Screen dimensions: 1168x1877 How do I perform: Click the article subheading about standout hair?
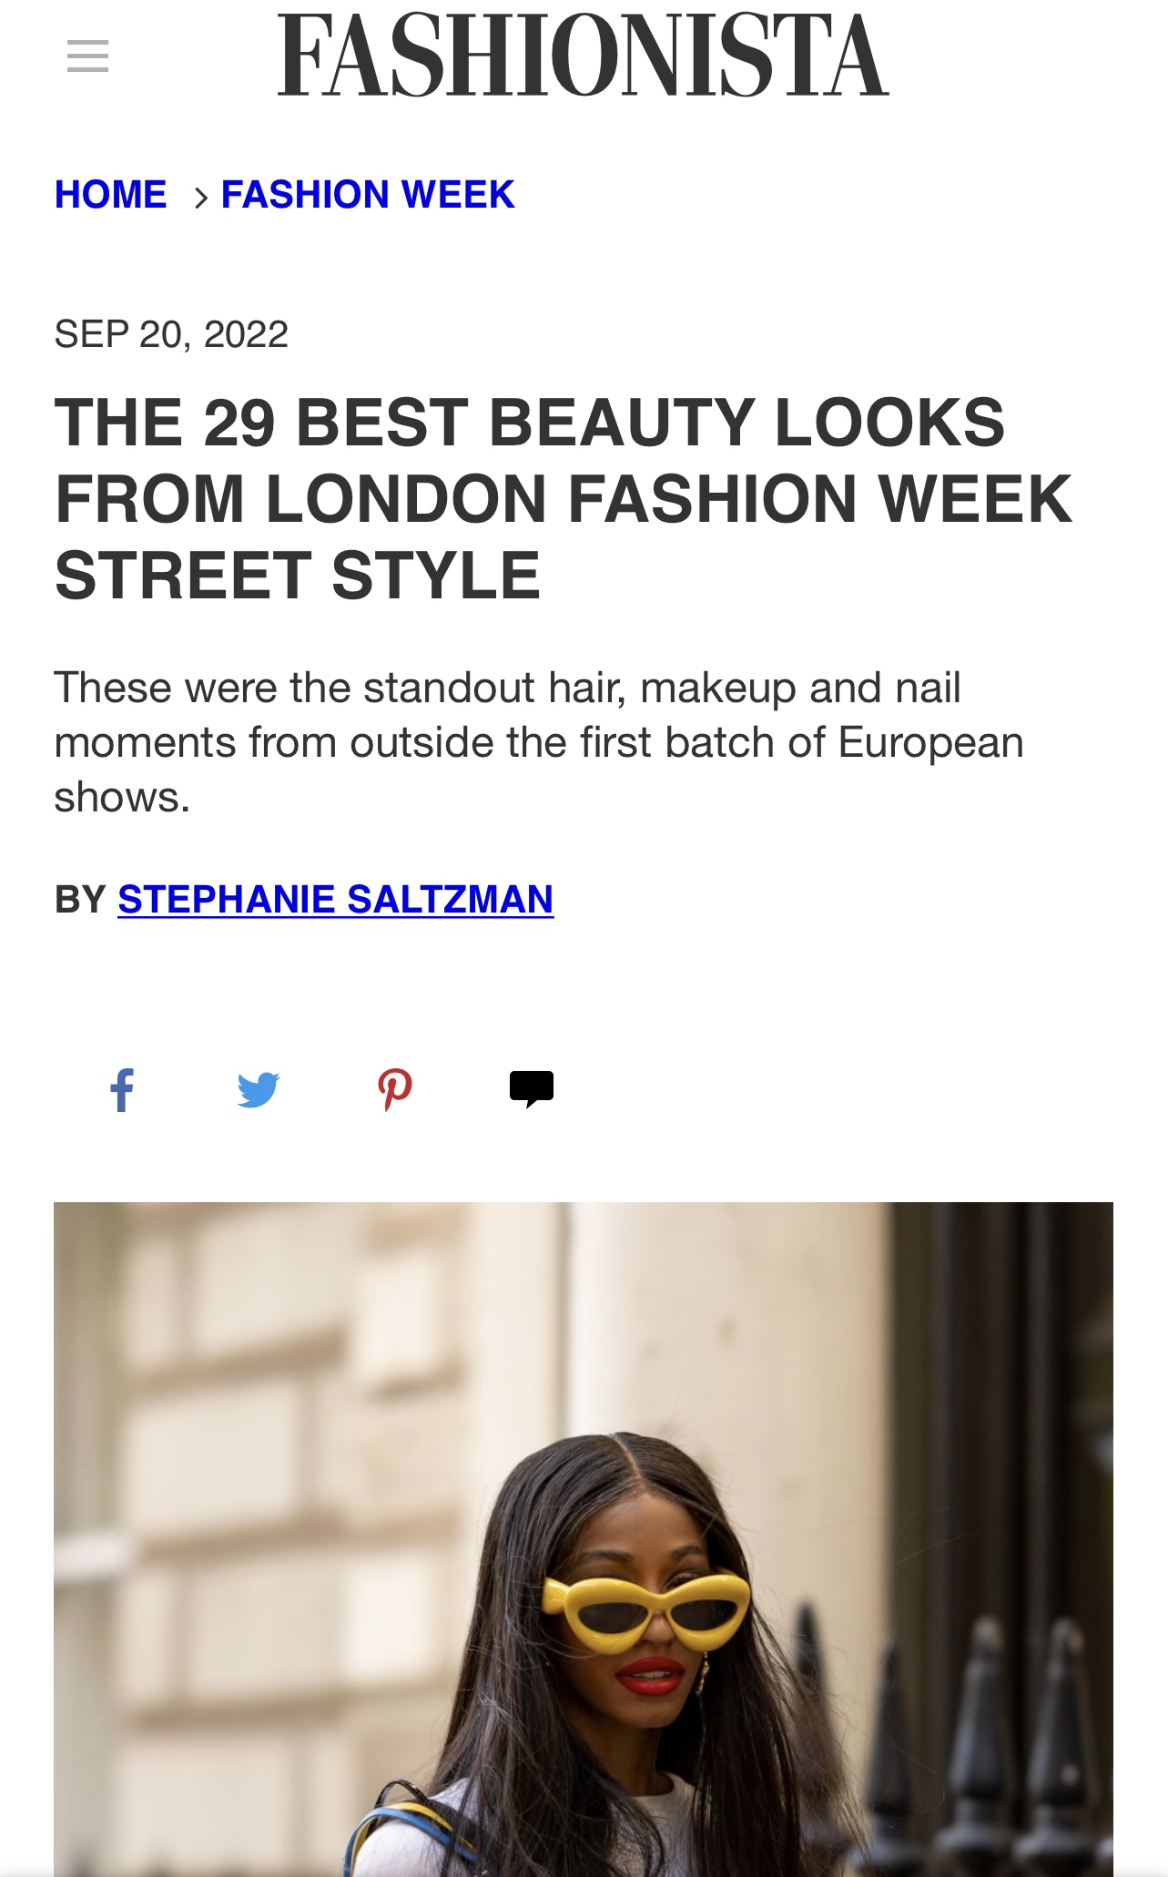(538, 742)
